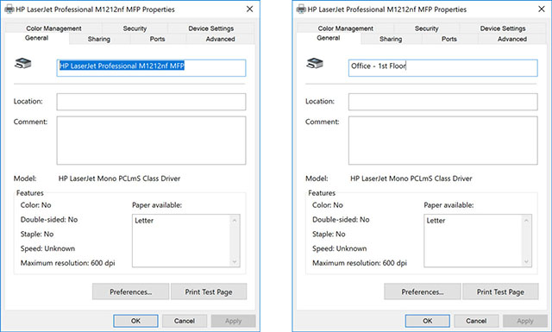Switch to Ports tab in left dialog

[x=157, y=39]
